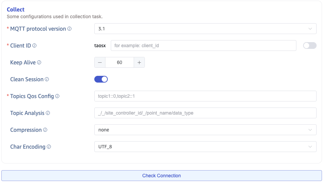Image resolution: width=324 pixels, height=182 pixels.
Task: Click info icon beside Topics Qos Config
Action: click(57, 96)
